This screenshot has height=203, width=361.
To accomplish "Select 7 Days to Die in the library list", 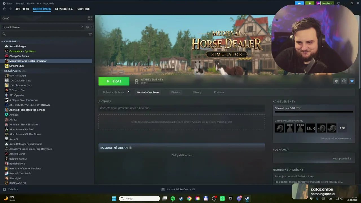I will 17,90.
